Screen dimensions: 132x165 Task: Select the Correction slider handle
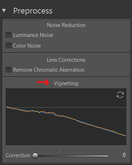pyautogui.click(x=35, y=156)
